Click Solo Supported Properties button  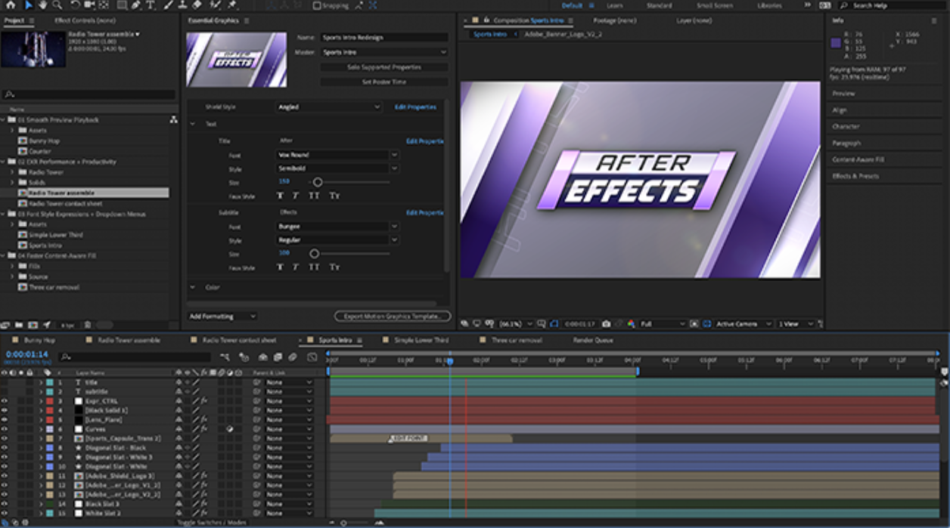point(384,67)
